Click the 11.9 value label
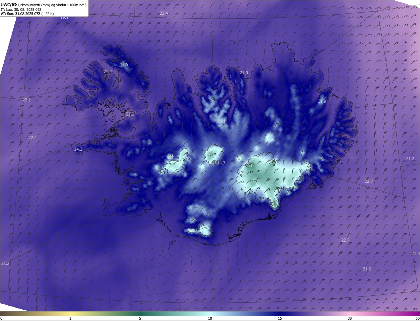This screenshot has height=321, width=420. [322, 101]
